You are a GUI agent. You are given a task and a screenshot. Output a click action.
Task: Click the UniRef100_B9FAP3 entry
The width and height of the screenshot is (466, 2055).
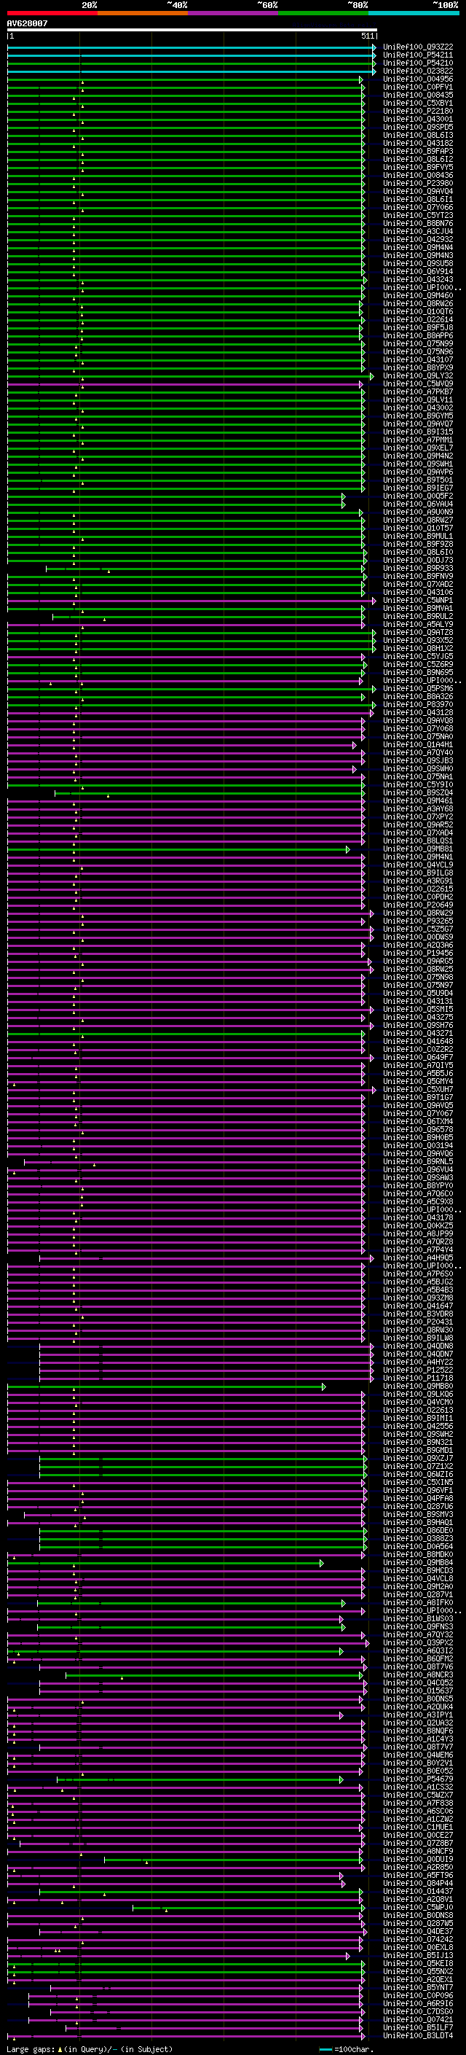pos(418,152)
